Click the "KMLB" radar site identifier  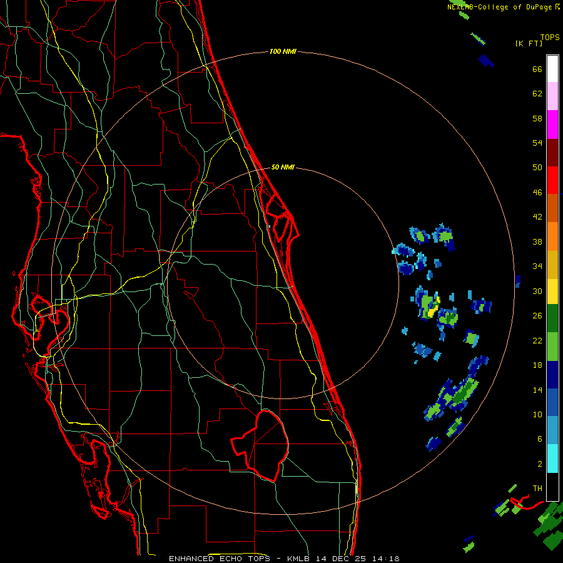[299, 559]
